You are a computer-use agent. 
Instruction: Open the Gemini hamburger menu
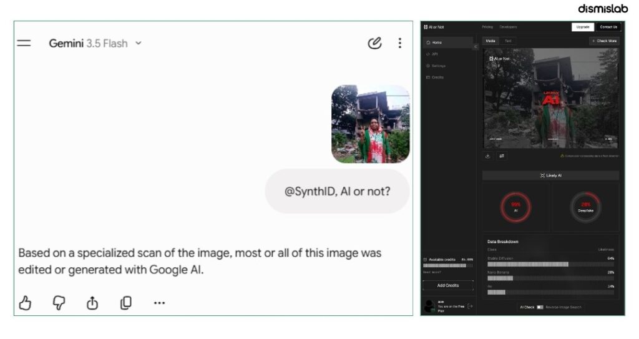24,43
